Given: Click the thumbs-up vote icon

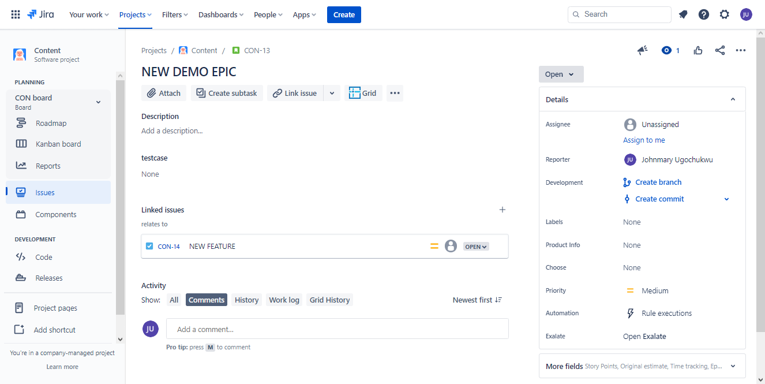Looking at the screenshot, I should click(x=698, y=50).
